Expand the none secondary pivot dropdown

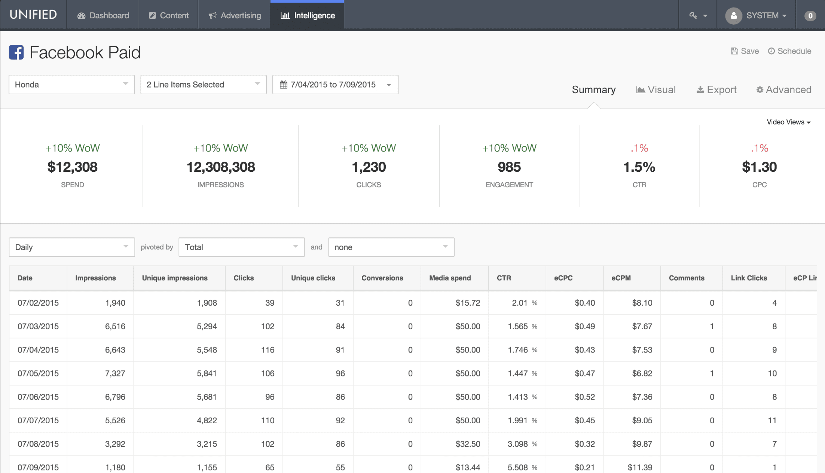391,247
